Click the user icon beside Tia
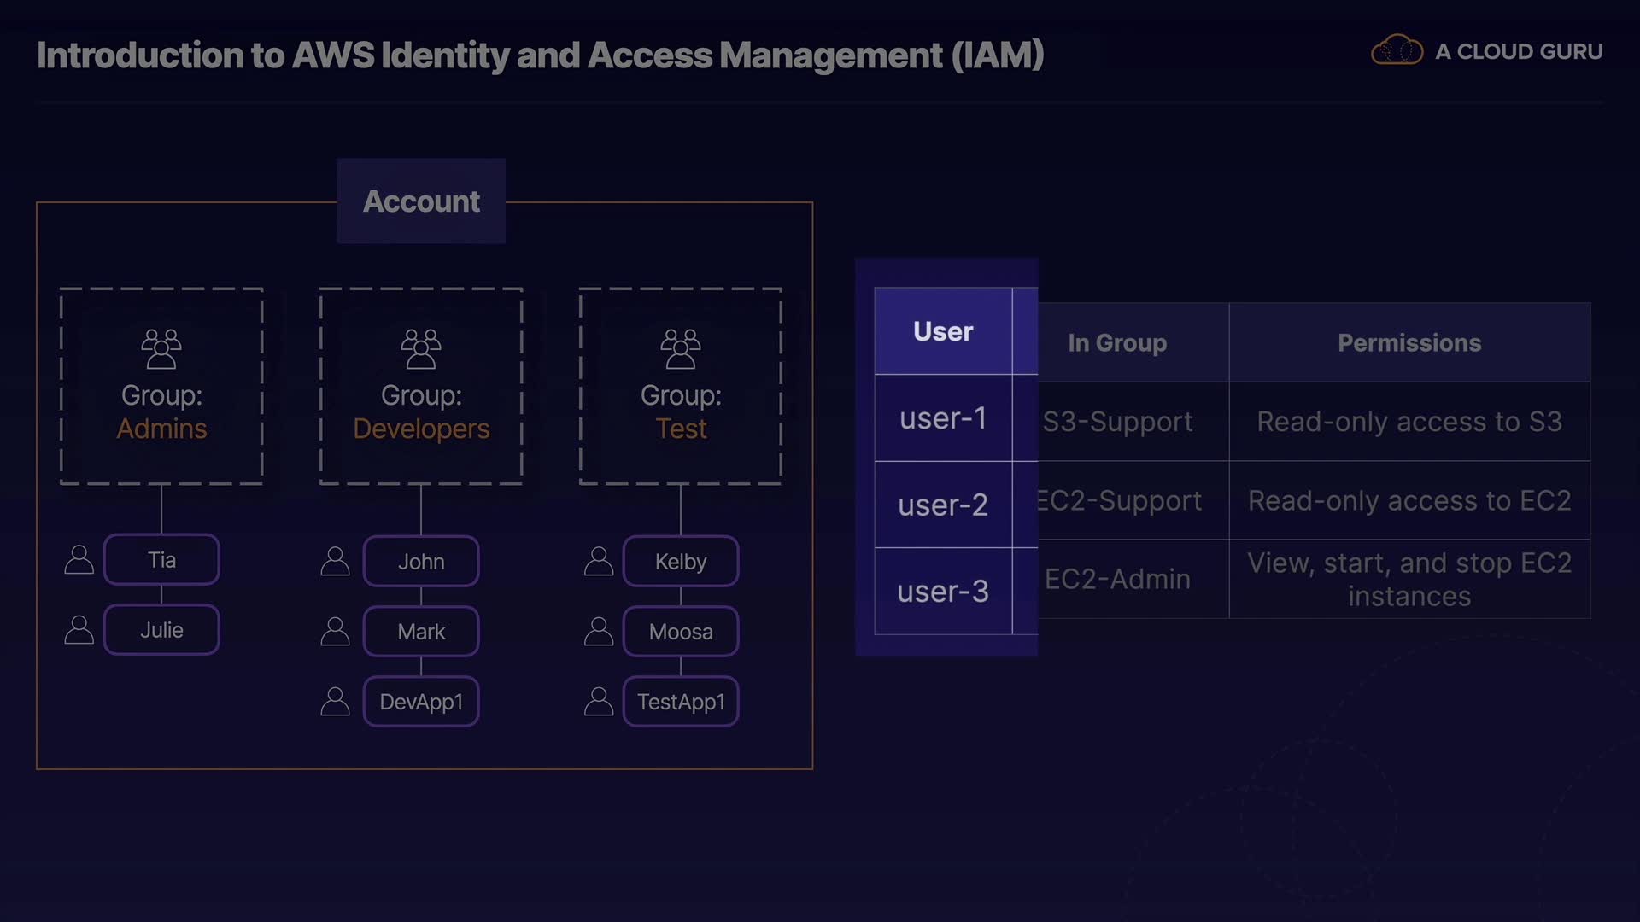Viewport: 1640px width, 922px height. click(79, 560)
